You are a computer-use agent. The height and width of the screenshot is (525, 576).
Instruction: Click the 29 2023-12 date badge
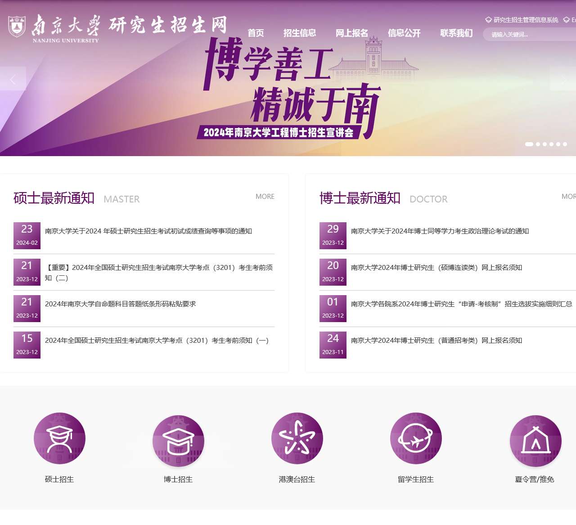(x=333, y=236)
